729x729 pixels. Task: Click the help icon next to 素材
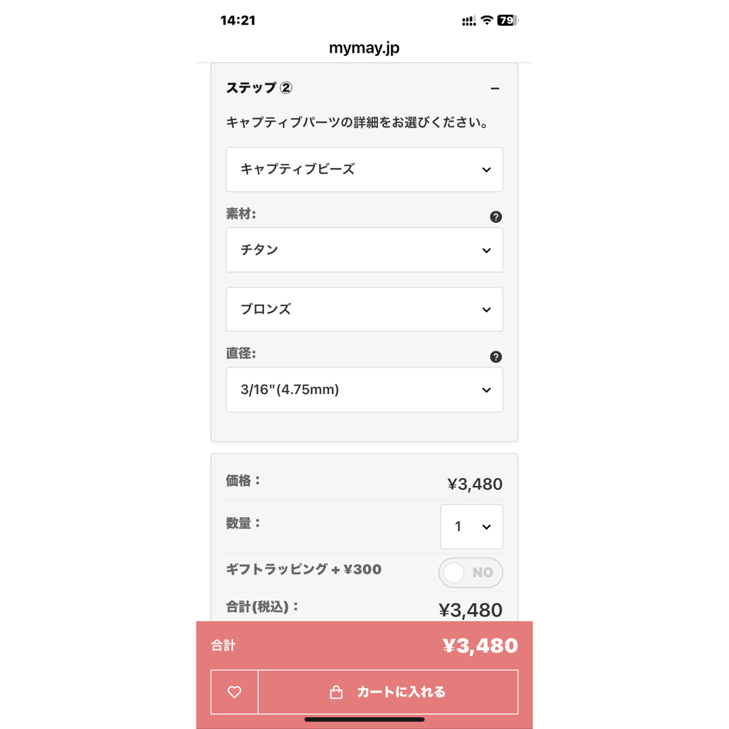(x=495, y=217)
